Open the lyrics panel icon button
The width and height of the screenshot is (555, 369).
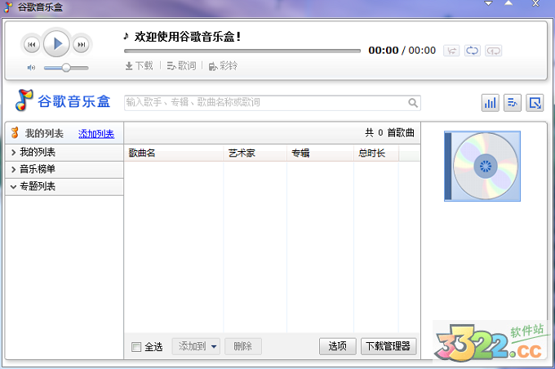point(513,103)
